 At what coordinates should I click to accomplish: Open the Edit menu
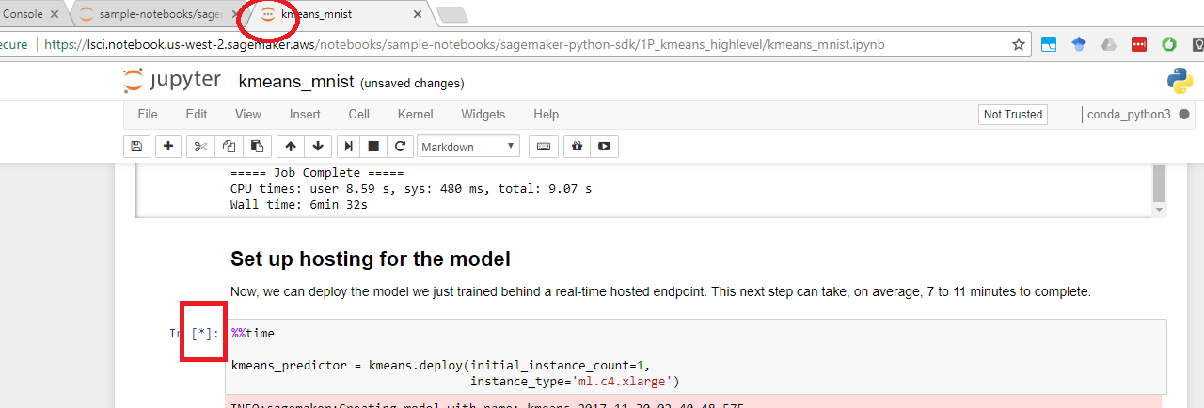pyautogui.click(x=196, y=114)
